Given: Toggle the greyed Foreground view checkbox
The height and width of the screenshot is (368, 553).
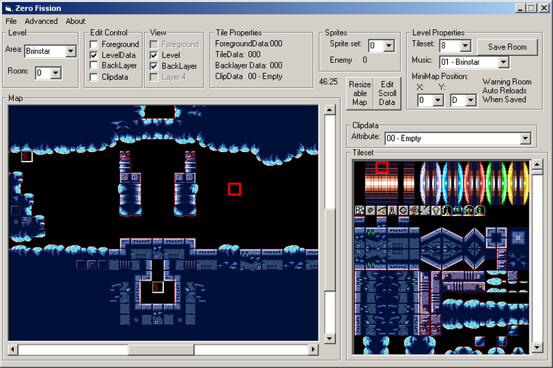Looking at the screenshot, I should [153, 44].
